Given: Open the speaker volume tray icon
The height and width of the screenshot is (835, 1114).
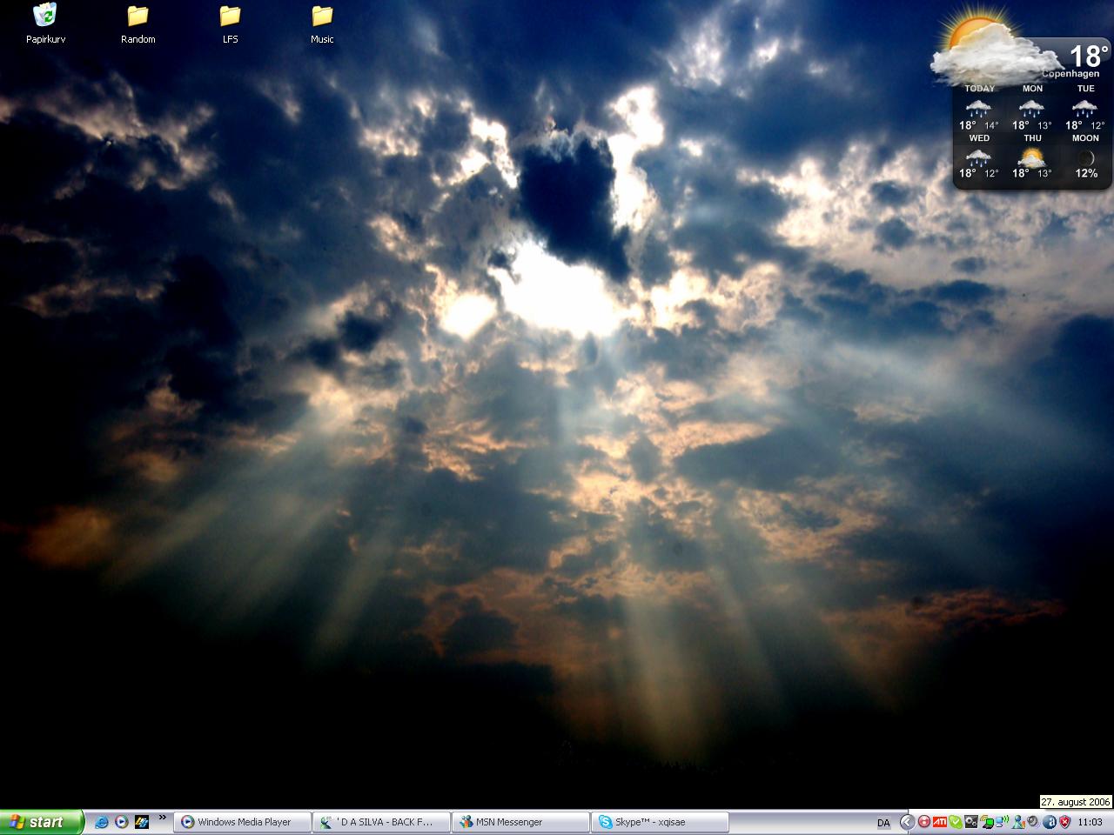Looking at the screenshot, I should click(x=1033, y=822).
